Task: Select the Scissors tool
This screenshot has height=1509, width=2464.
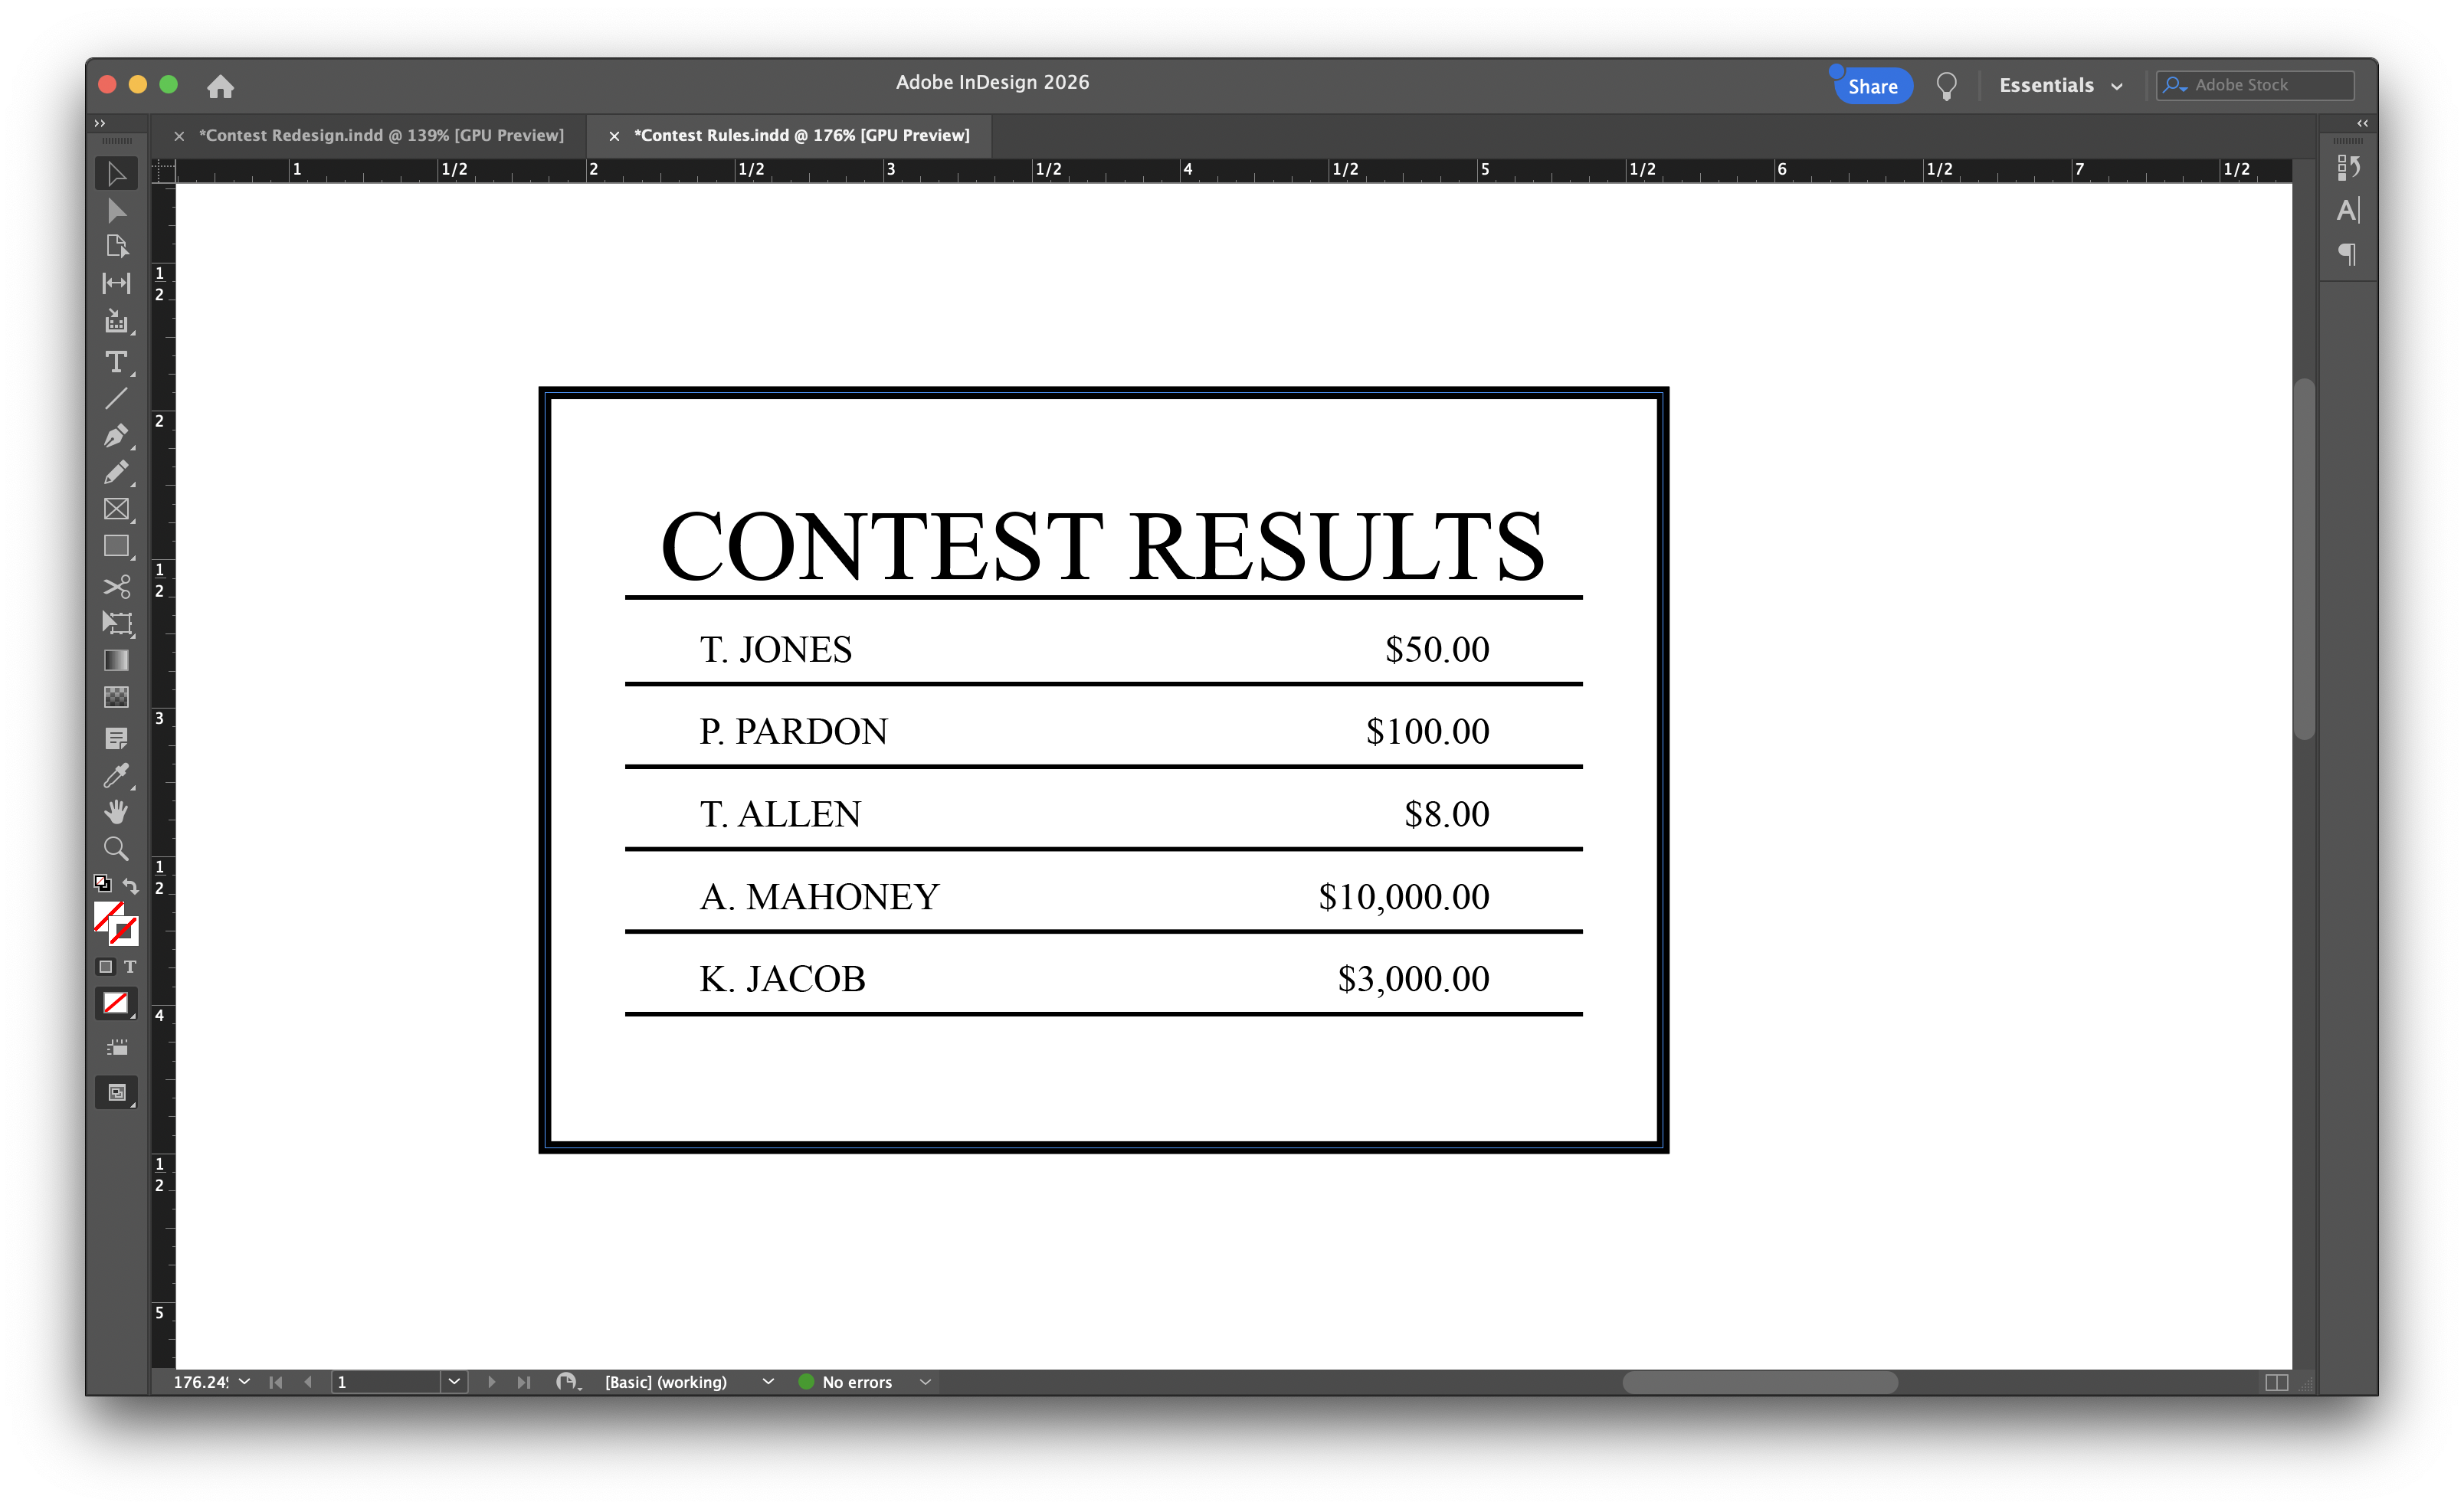Action: click(x=117, y=587)
